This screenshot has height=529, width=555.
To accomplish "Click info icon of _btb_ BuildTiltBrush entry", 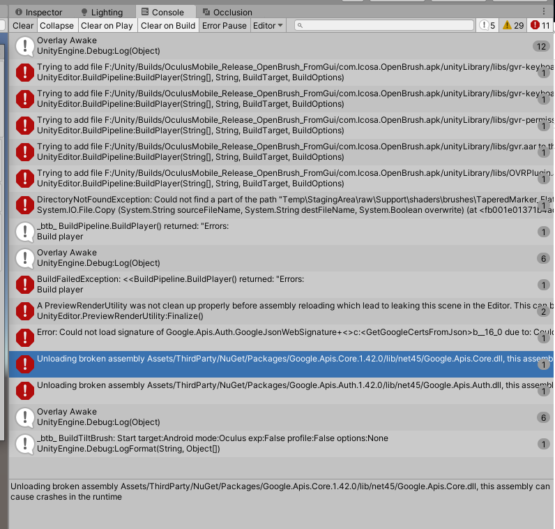I will click(25, 444).
